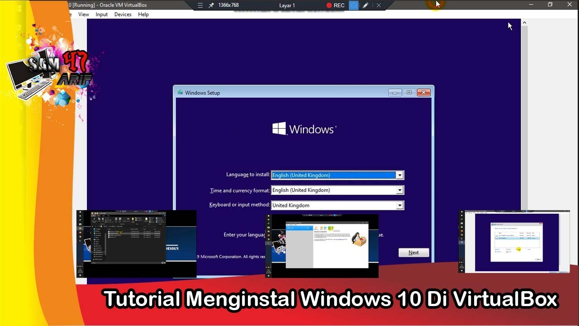Close the Windows Setup dialog
The width and height of the screenshot is (579, 326).
click(x=424, y=92)
